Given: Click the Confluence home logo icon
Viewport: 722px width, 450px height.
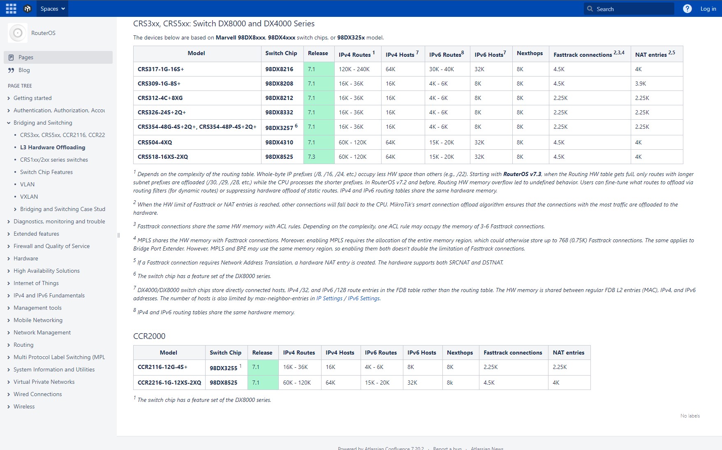Looking at the screenshot, I should (x=28, y=9).
